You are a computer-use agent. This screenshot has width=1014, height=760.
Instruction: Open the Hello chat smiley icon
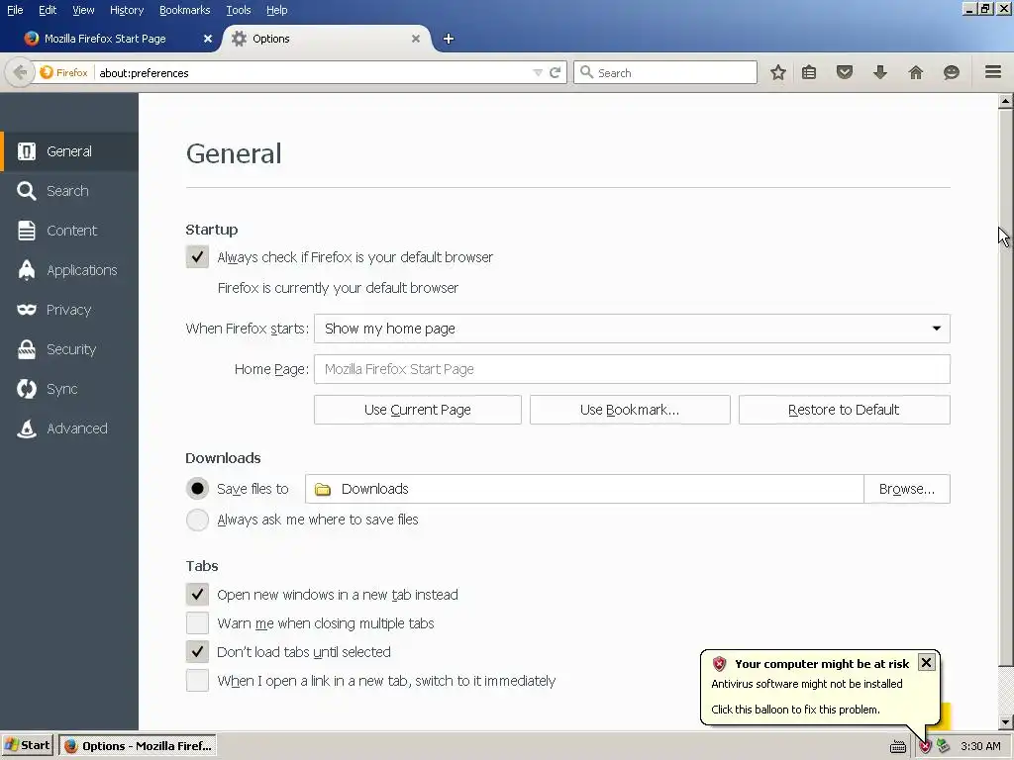[x=952, y=72]
